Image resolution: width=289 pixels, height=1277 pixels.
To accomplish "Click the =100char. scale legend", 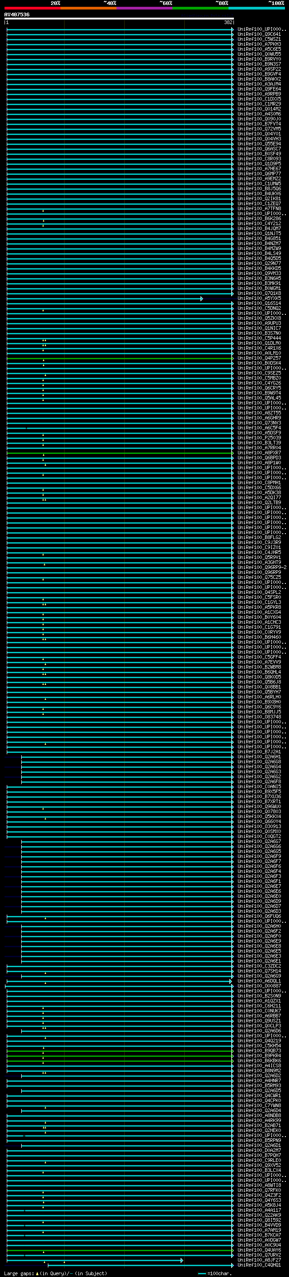I will (x=215, y=1273).
